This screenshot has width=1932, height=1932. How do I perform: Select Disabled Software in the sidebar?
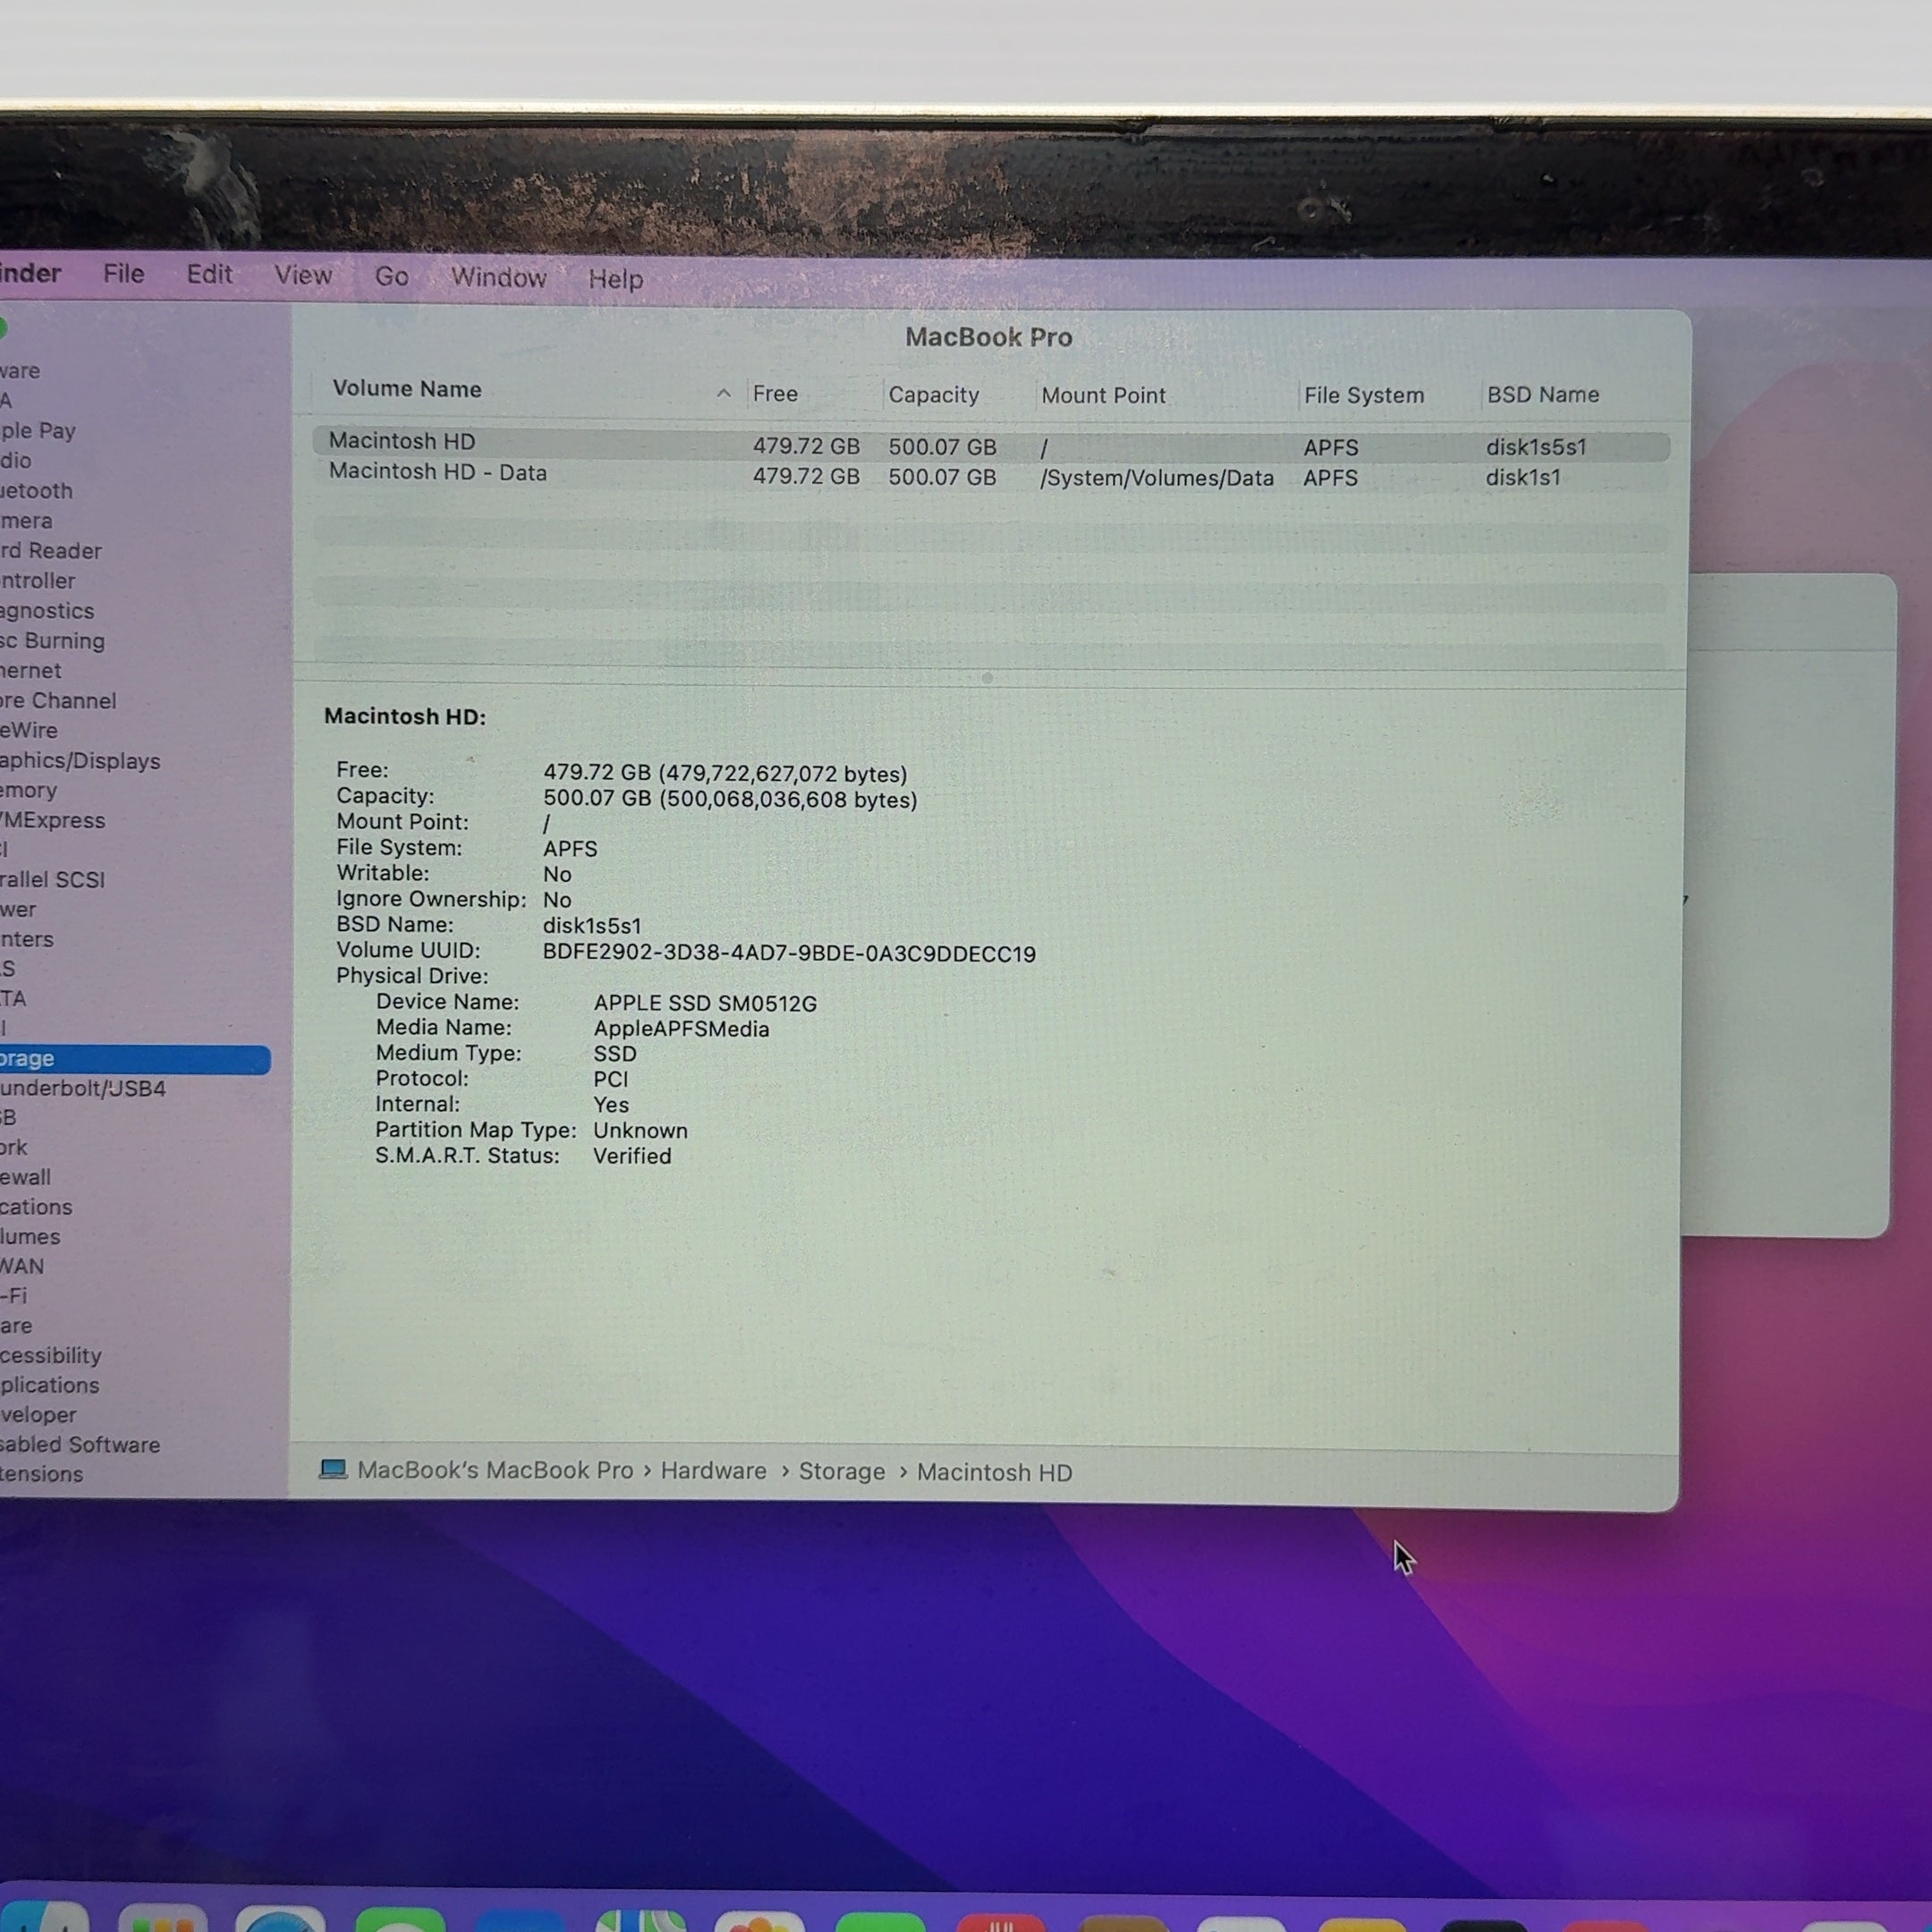pyautogui.click(x=80, y=1445)
